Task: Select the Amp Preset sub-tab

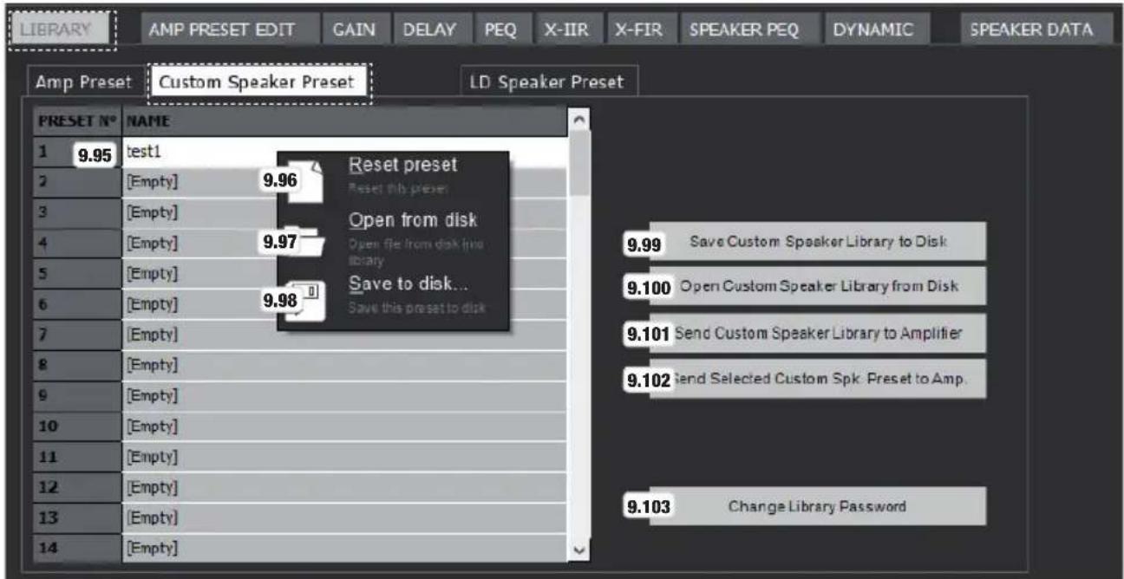Action: pyautogui.click(x=83, y=83)
